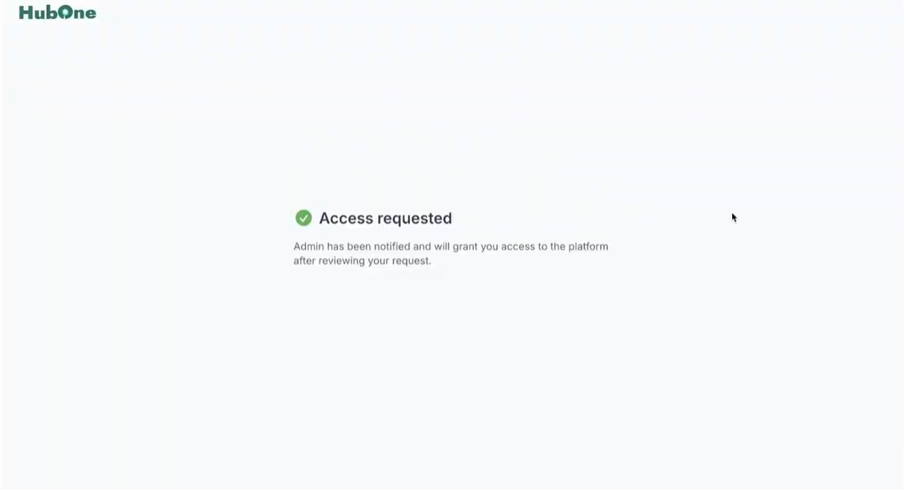Click the filled letter O in the HubOne logo

(66, 12)
